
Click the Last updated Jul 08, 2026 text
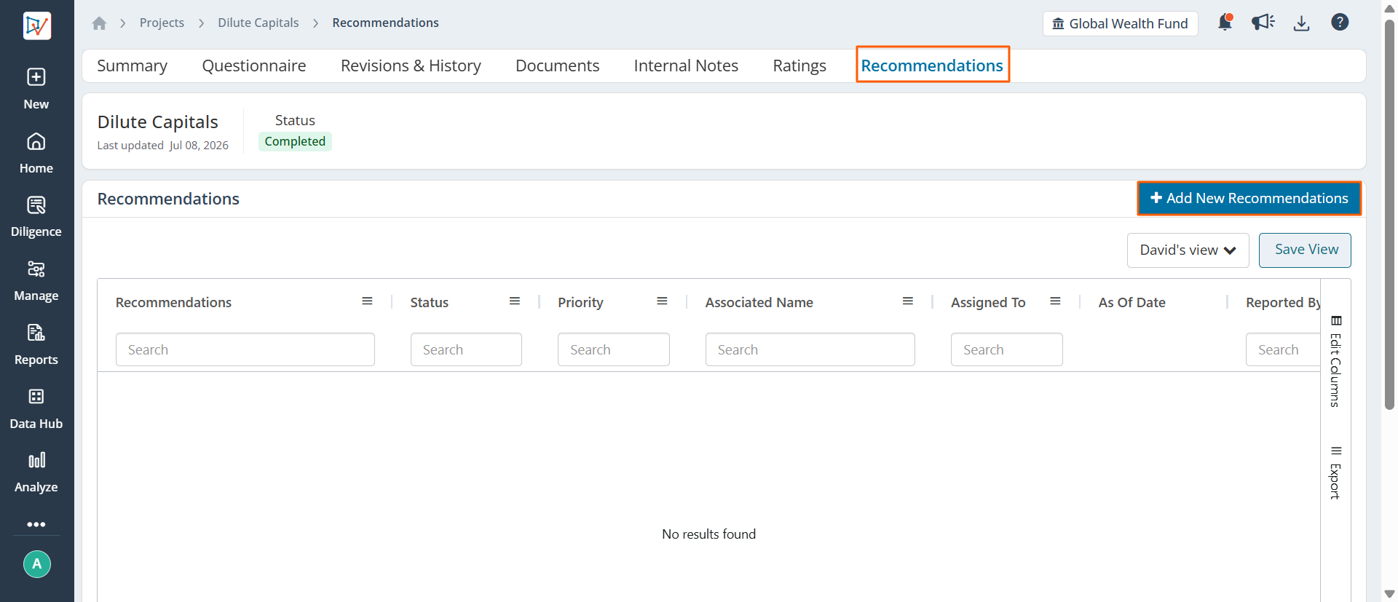tap(163, 146)
